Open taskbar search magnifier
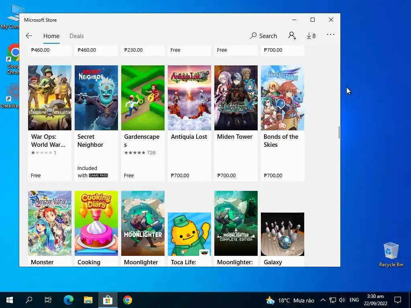The height and width of the screenshot is (308, 411). [x=29, y=300]
